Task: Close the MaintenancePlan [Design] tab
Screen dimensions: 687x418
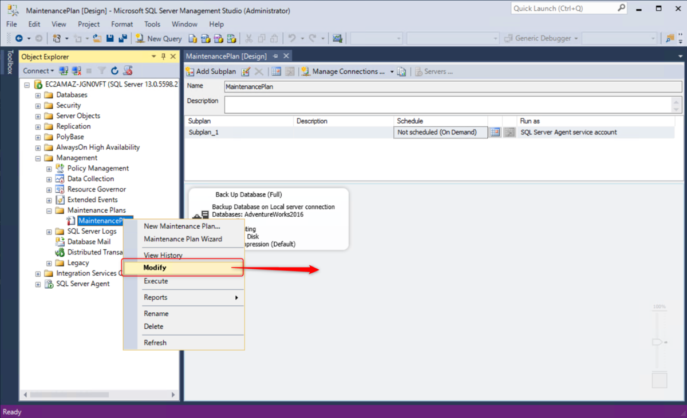Action: (286, 56)
